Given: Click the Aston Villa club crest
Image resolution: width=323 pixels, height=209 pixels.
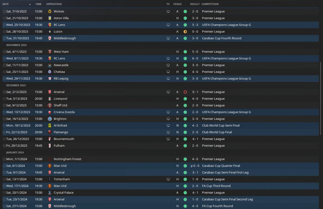Looking at the screenshot, I should (49, 18).
